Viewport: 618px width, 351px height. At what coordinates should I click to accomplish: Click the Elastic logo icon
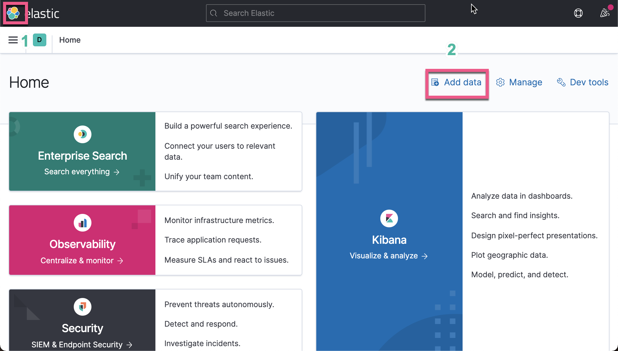(13, 13)
